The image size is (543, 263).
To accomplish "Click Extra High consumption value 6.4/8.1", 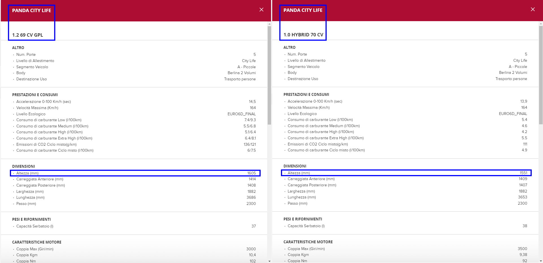I will tap(250, 138).
